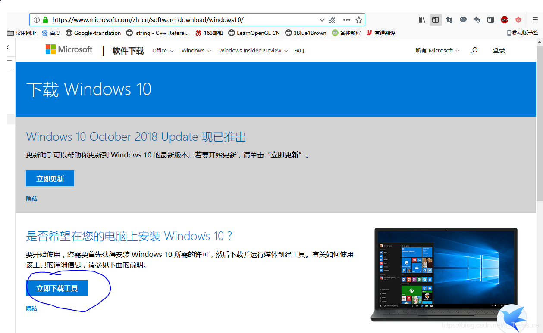
Task: Click the 下载 Windows 10 banner title
Action: click(x=89, y=89)
